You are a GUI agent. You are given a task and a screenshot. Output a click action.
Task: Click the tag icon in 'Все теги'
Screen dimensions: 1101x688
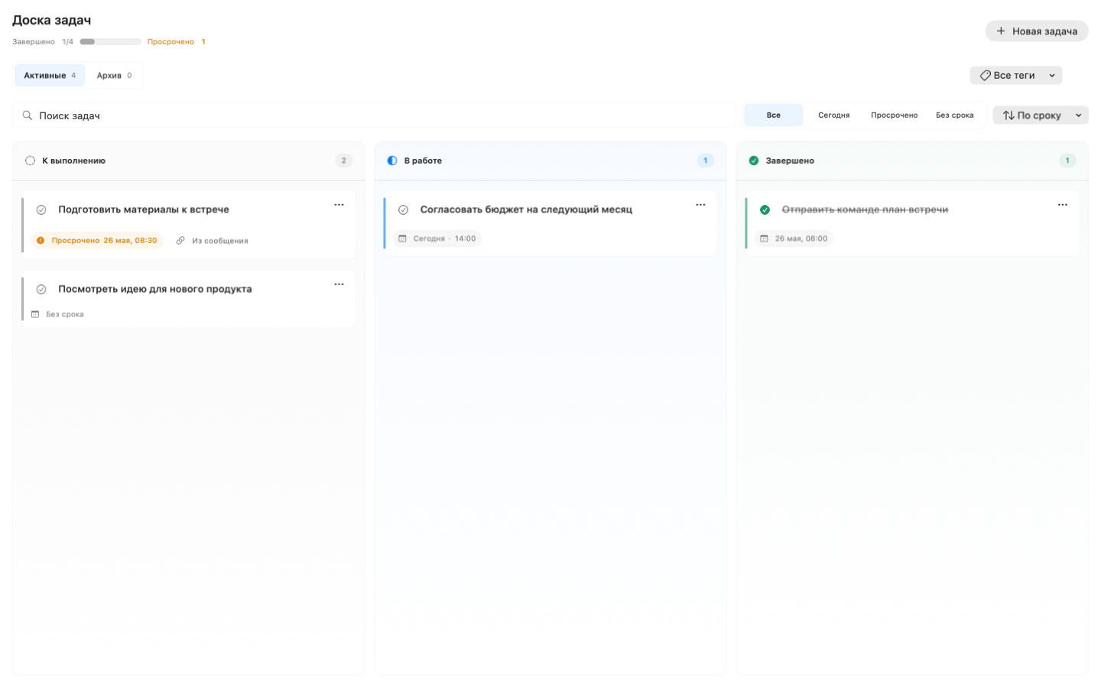[985, 76]
